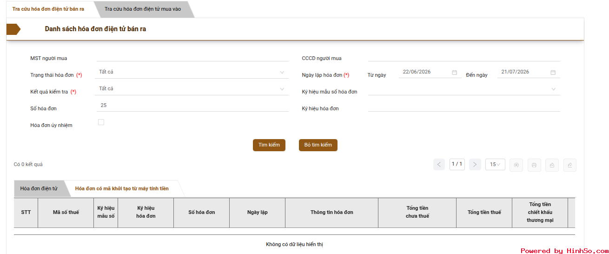Focus the CCCD người mua input field
This screenshot has width=609, height=254.
click(x=464, y=56)
